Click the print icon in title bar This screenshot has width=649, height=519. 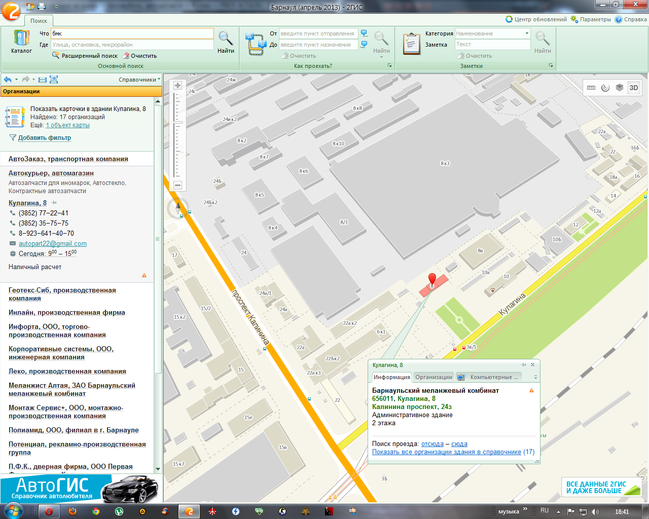point(42,7)
